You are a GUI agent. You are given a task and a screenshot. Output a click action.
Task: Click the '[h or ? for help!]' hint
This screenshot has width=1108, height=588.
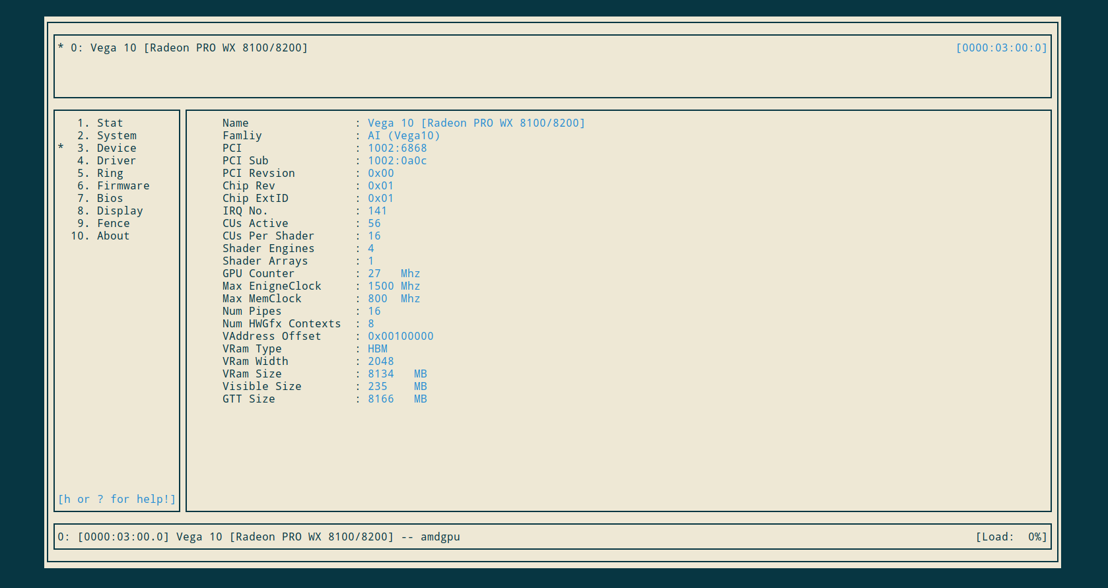pyautogui.click(x=117, y=499)
